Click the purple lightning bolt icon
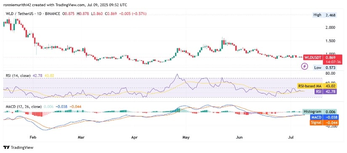The width and height of the screenshot is (347, 153). click(x=305, y=66)
